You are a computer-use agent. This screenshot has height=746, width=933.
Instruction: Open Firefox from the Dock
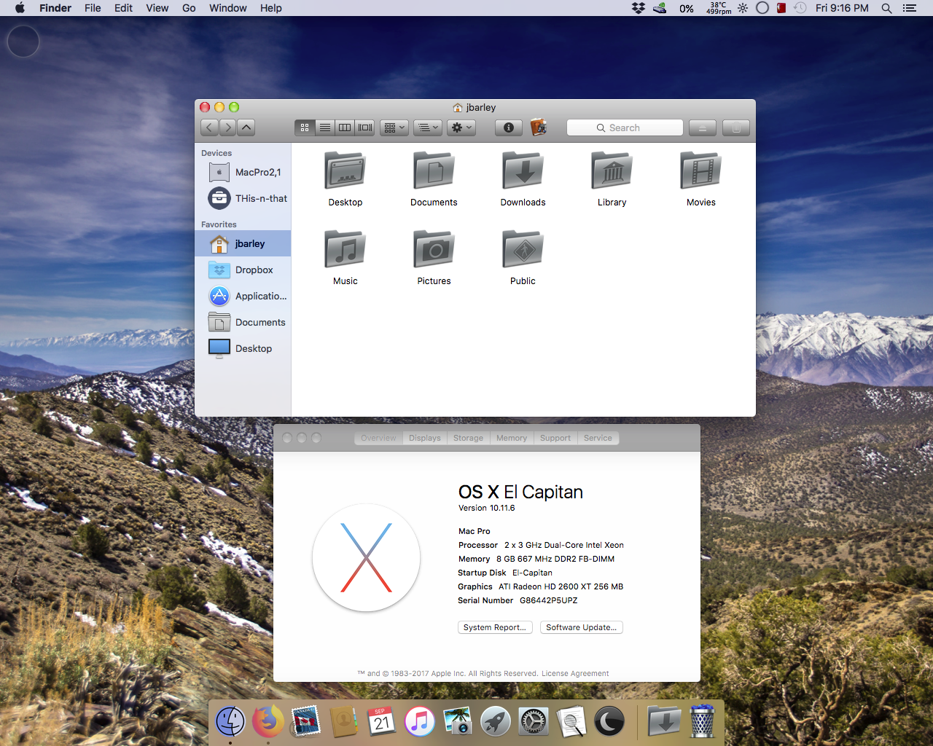click(x=268, y=721)
